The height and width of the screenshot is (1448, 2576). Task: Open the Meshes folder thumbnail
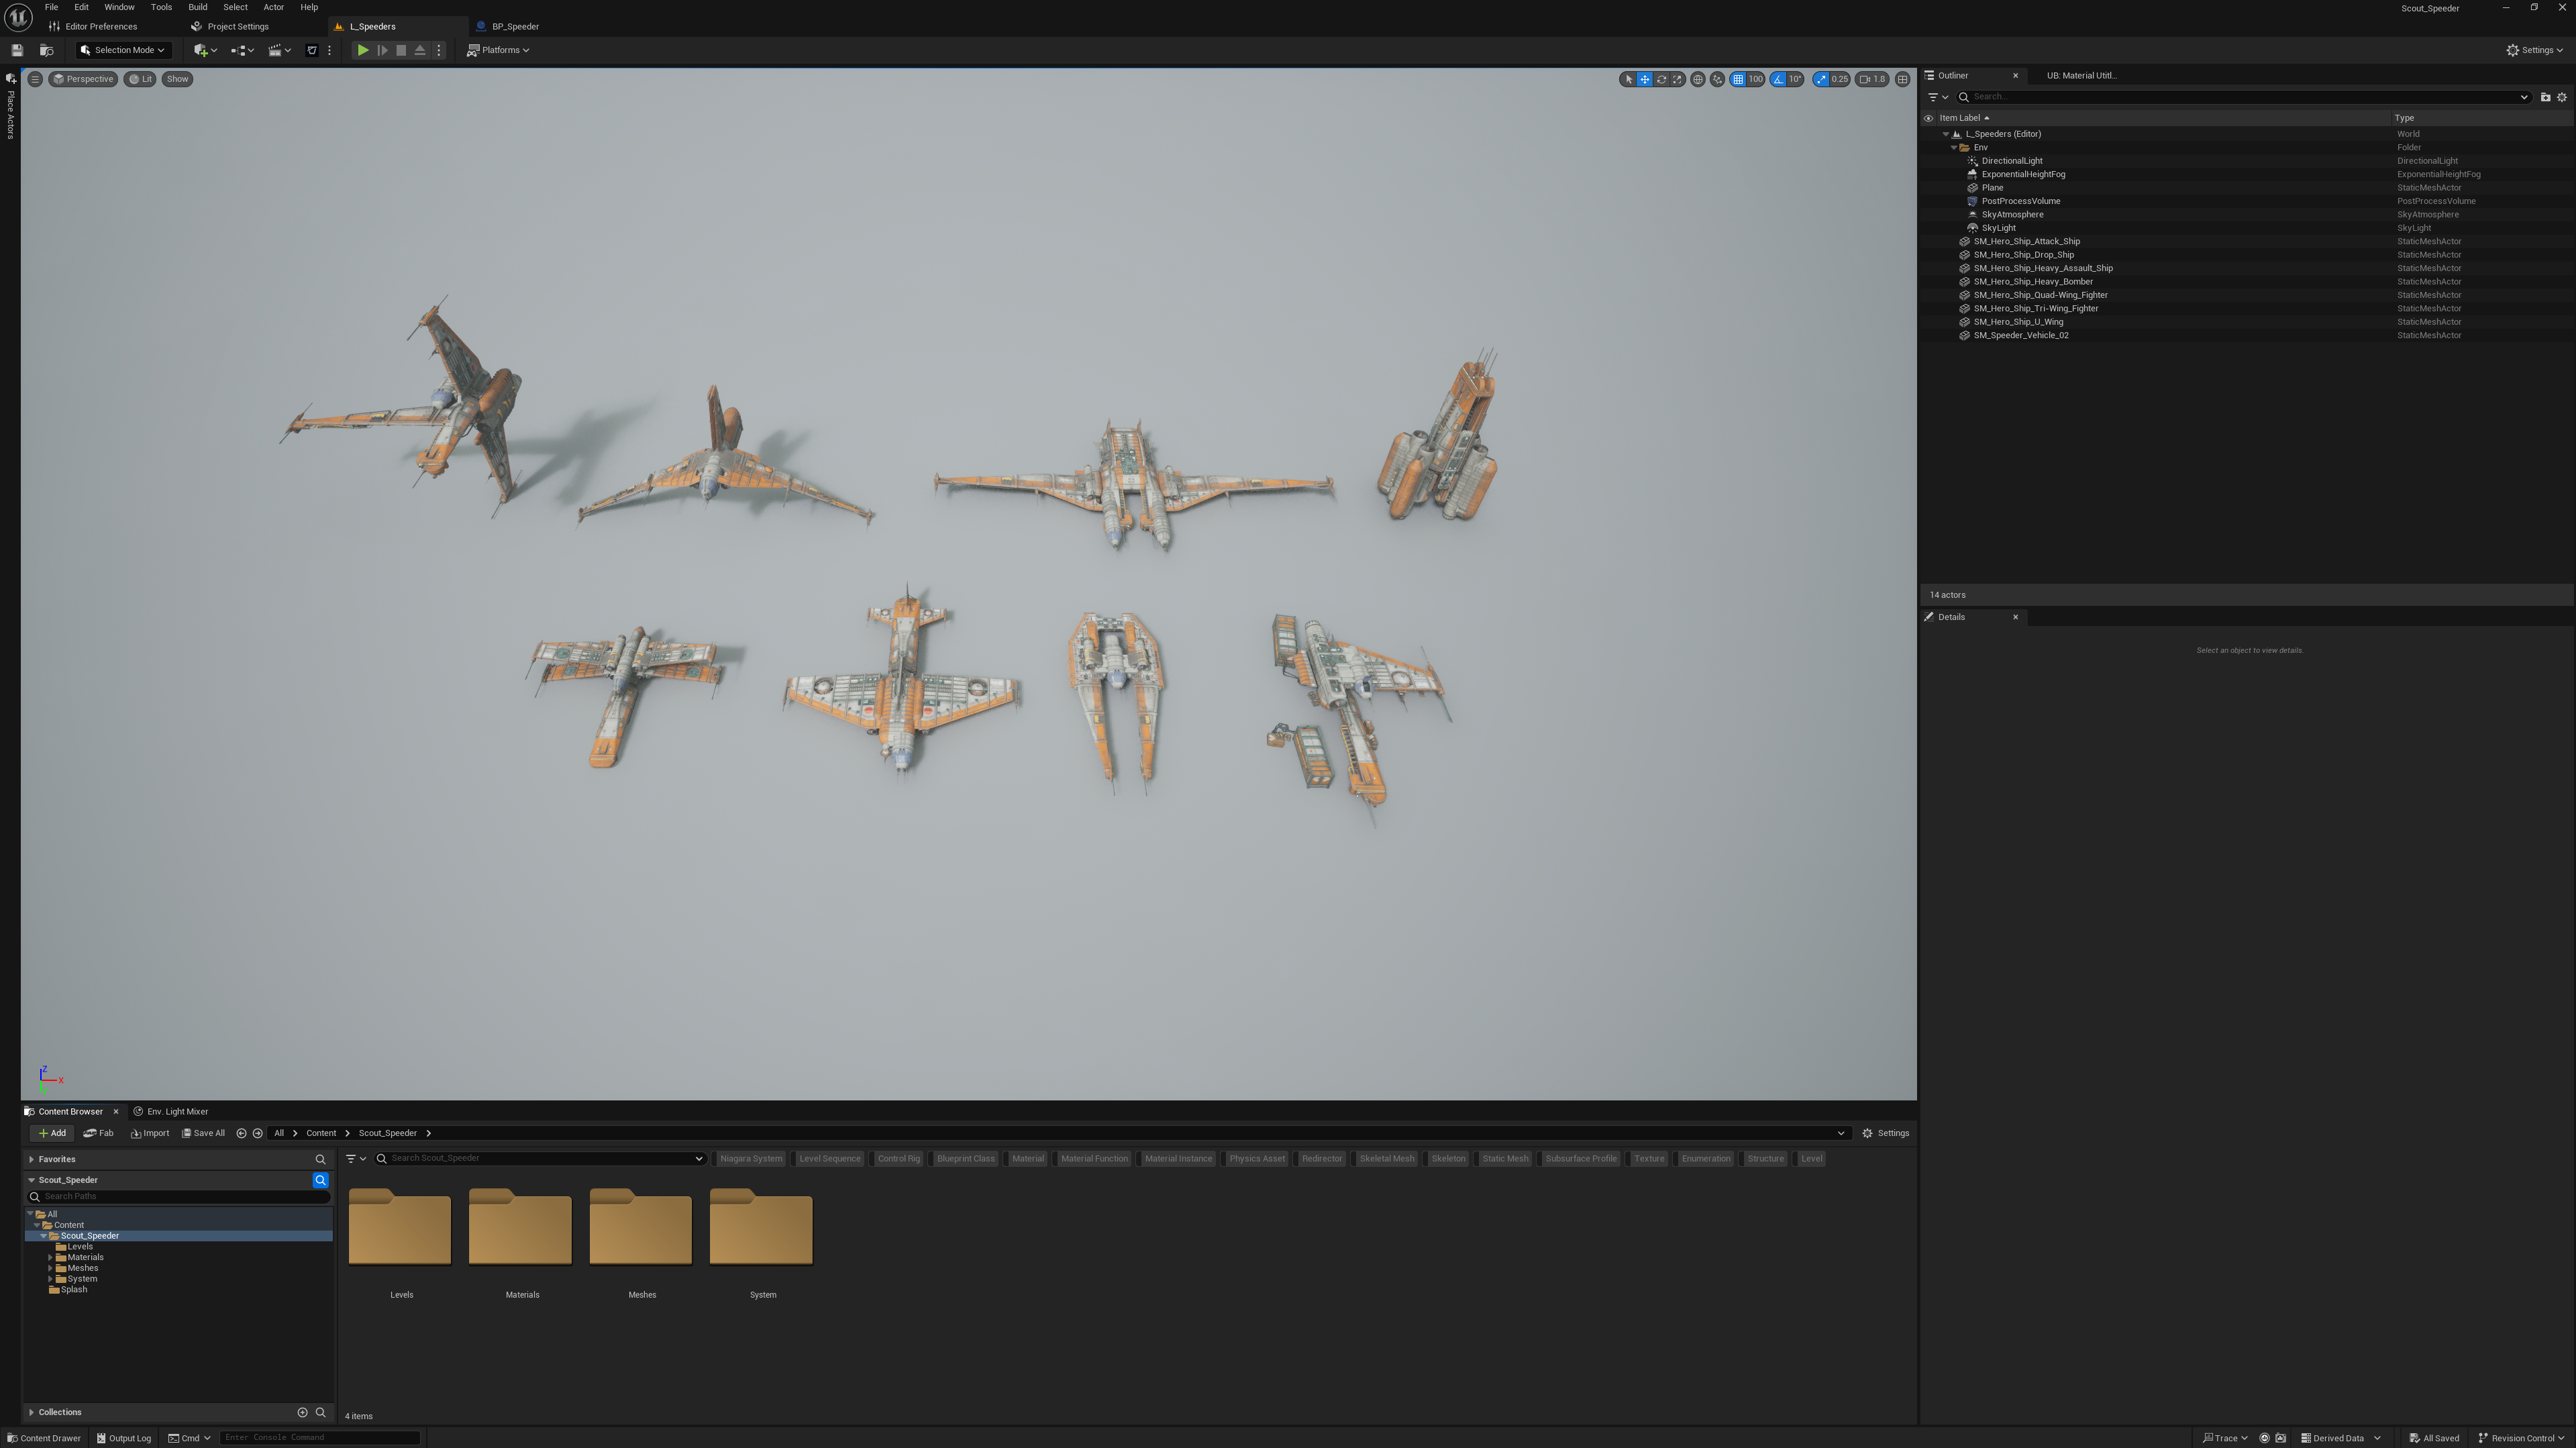click(640, 1228)
